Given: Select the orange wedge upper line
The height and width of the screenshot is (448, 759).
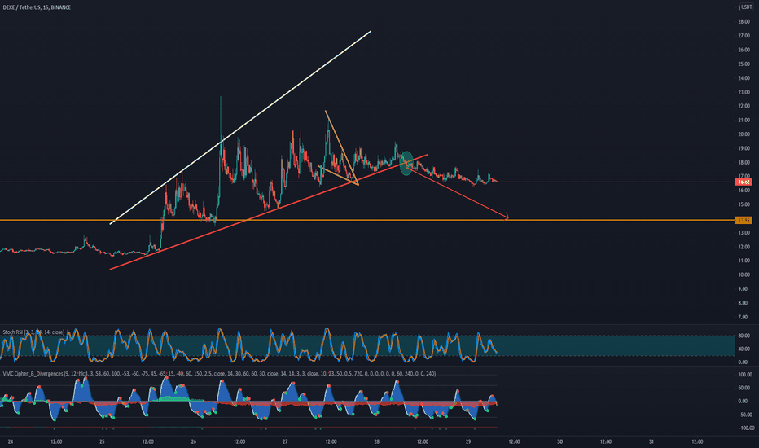Looking at the screenshot, I should (341, 147).
